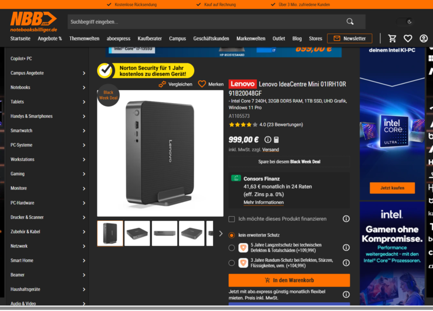433x311 pixels.
Task: Open 'Mehr Informationen' financing link
Action: click(x=263, y=203)
